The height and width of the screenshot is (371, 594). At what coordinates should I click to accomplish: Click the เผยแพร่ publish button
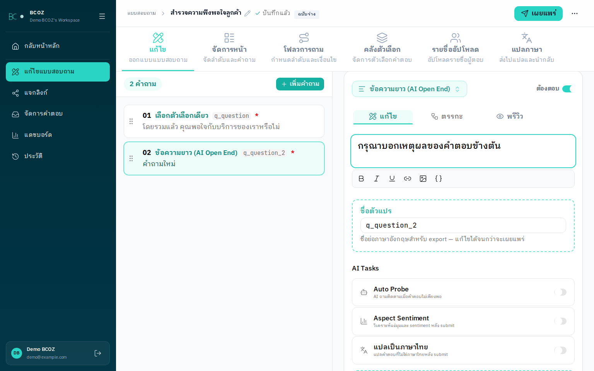coord(538,14)
